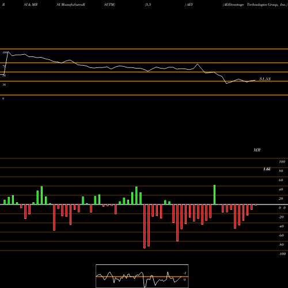Click the 'SI & MR' header label

(x=31, y=5)
